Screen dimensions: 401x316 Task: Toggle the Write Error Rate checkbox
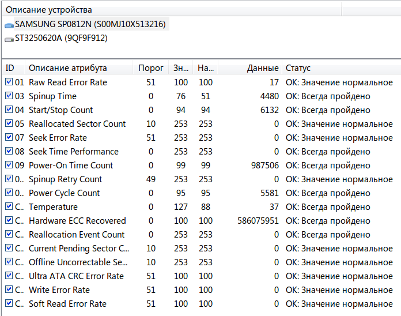pos(9,290)
